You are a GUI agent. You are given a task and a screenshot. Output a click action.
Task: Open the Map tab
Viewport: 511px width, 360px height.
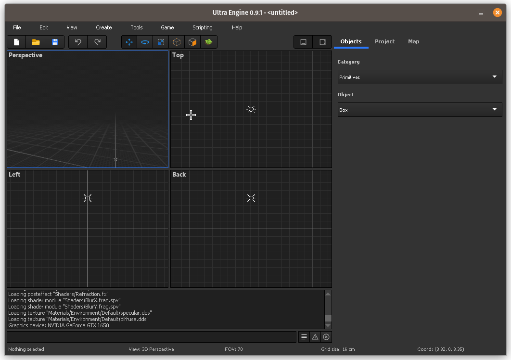(413, 41)
